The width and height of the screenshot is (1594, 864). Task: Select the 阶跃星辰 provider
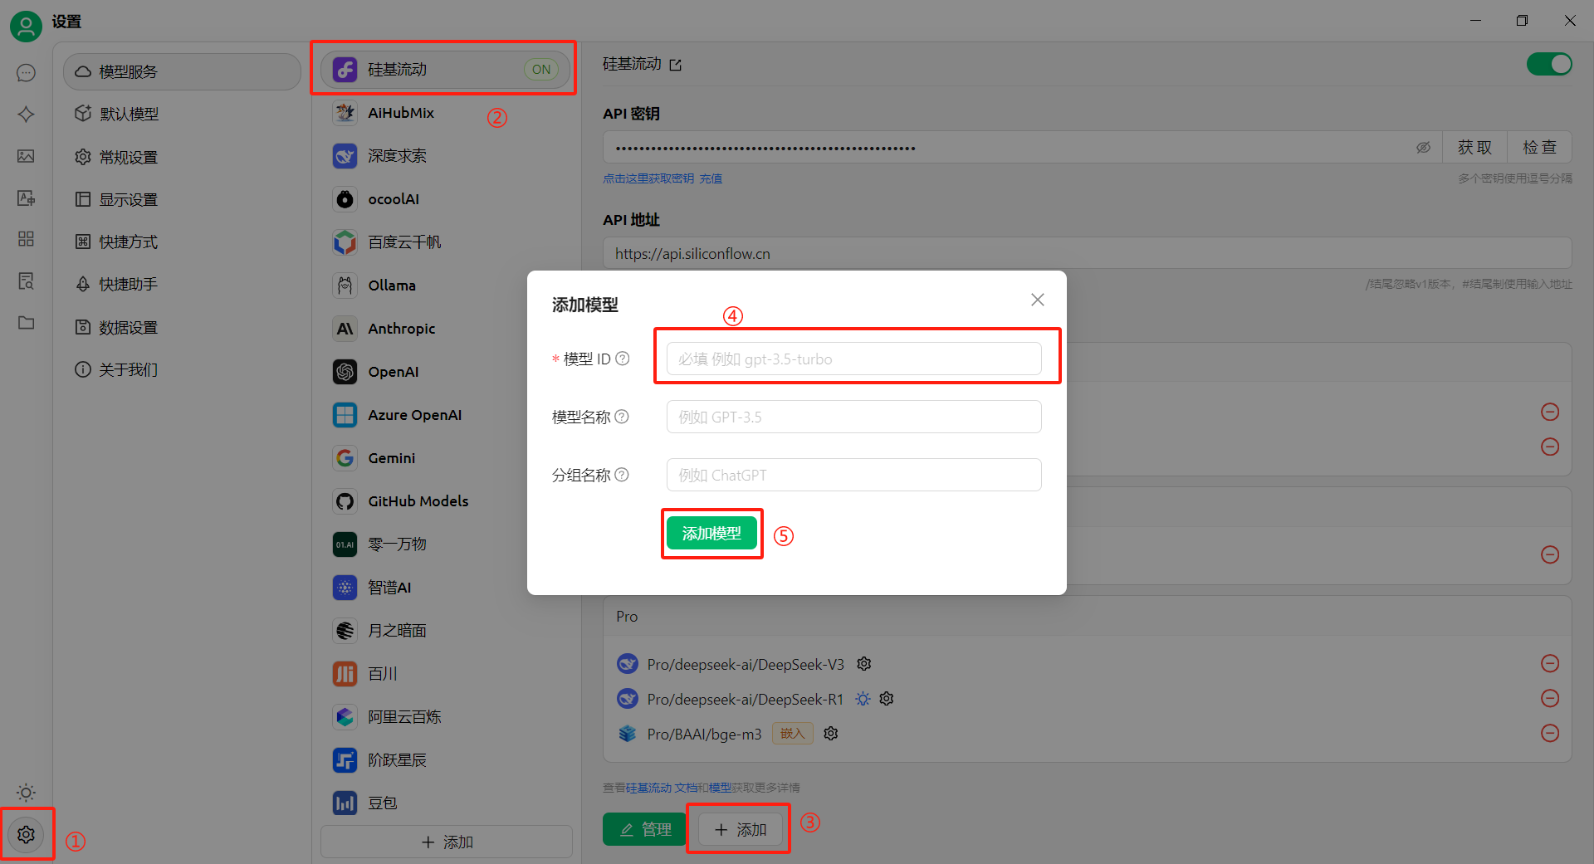point(446,760)
